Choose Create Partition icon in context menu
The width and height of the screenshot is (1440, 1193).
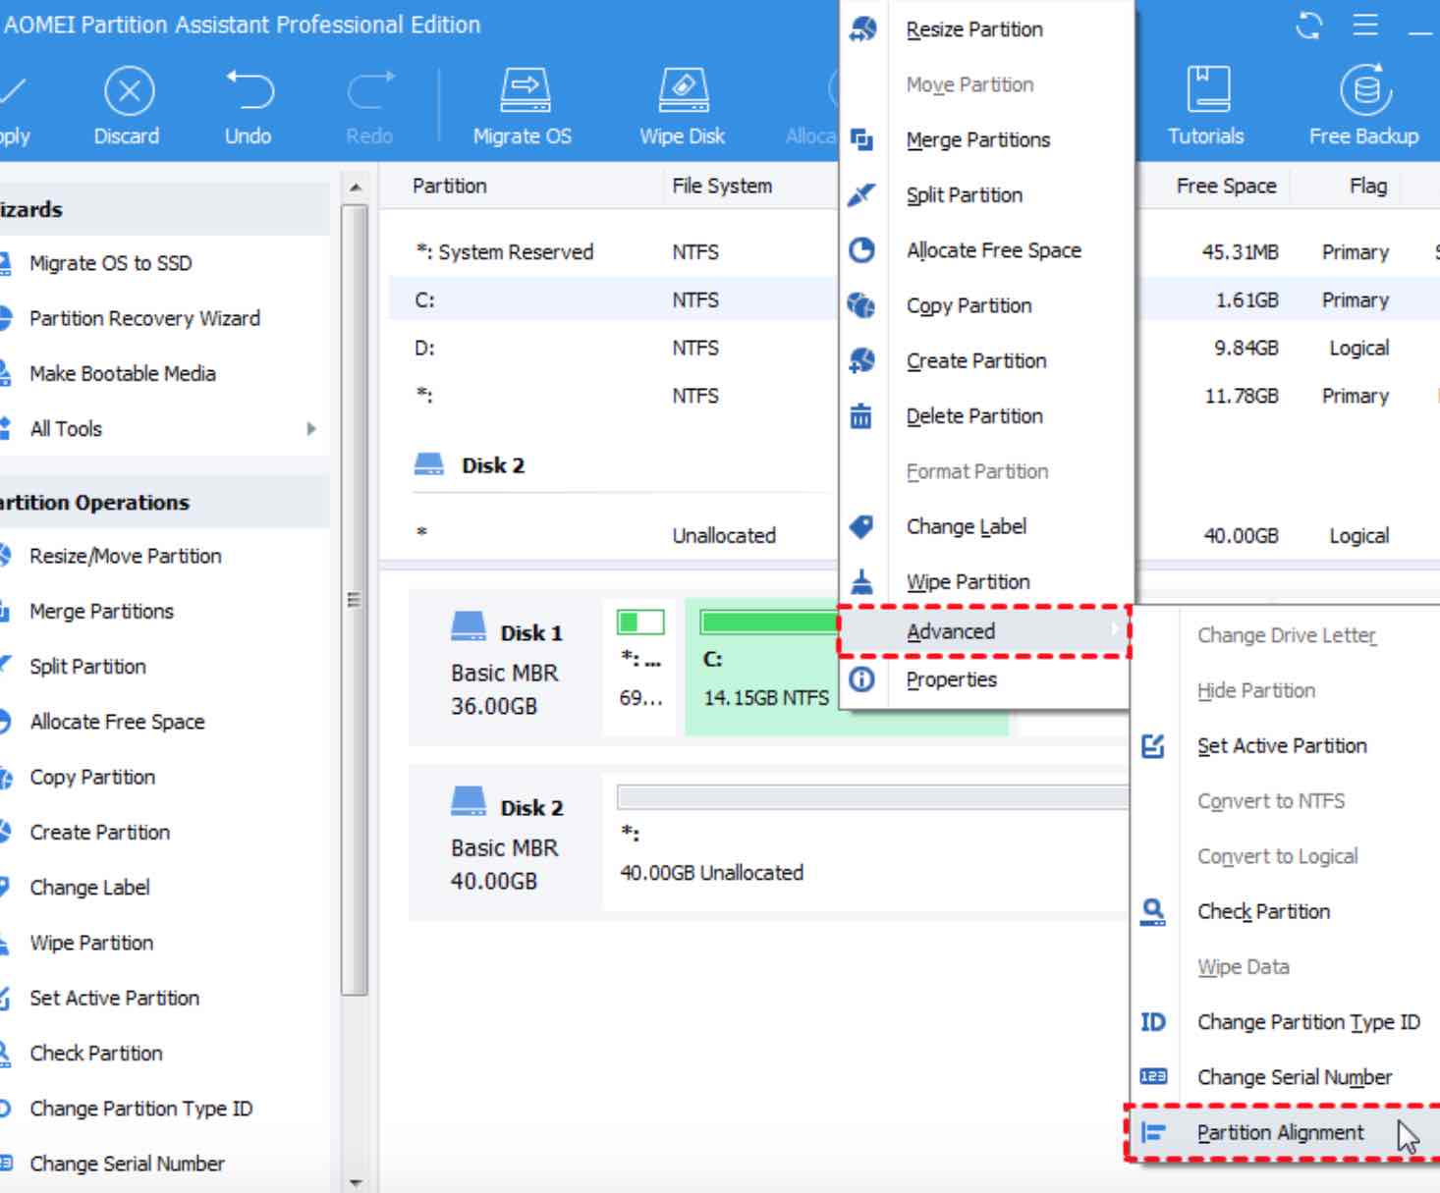(x=861, y=360)
